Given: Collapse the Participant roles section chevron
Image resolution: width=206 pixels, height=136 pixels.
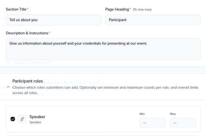Looking at the screenshot, I should pyautogui.click(x=8, y=87).
